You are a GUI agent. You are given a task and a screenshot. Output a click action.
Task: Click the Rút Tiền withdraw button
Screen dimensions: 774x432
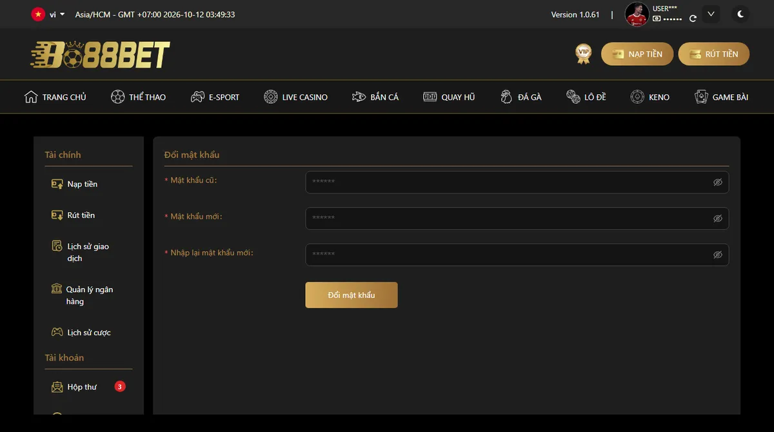coord(714,54)
